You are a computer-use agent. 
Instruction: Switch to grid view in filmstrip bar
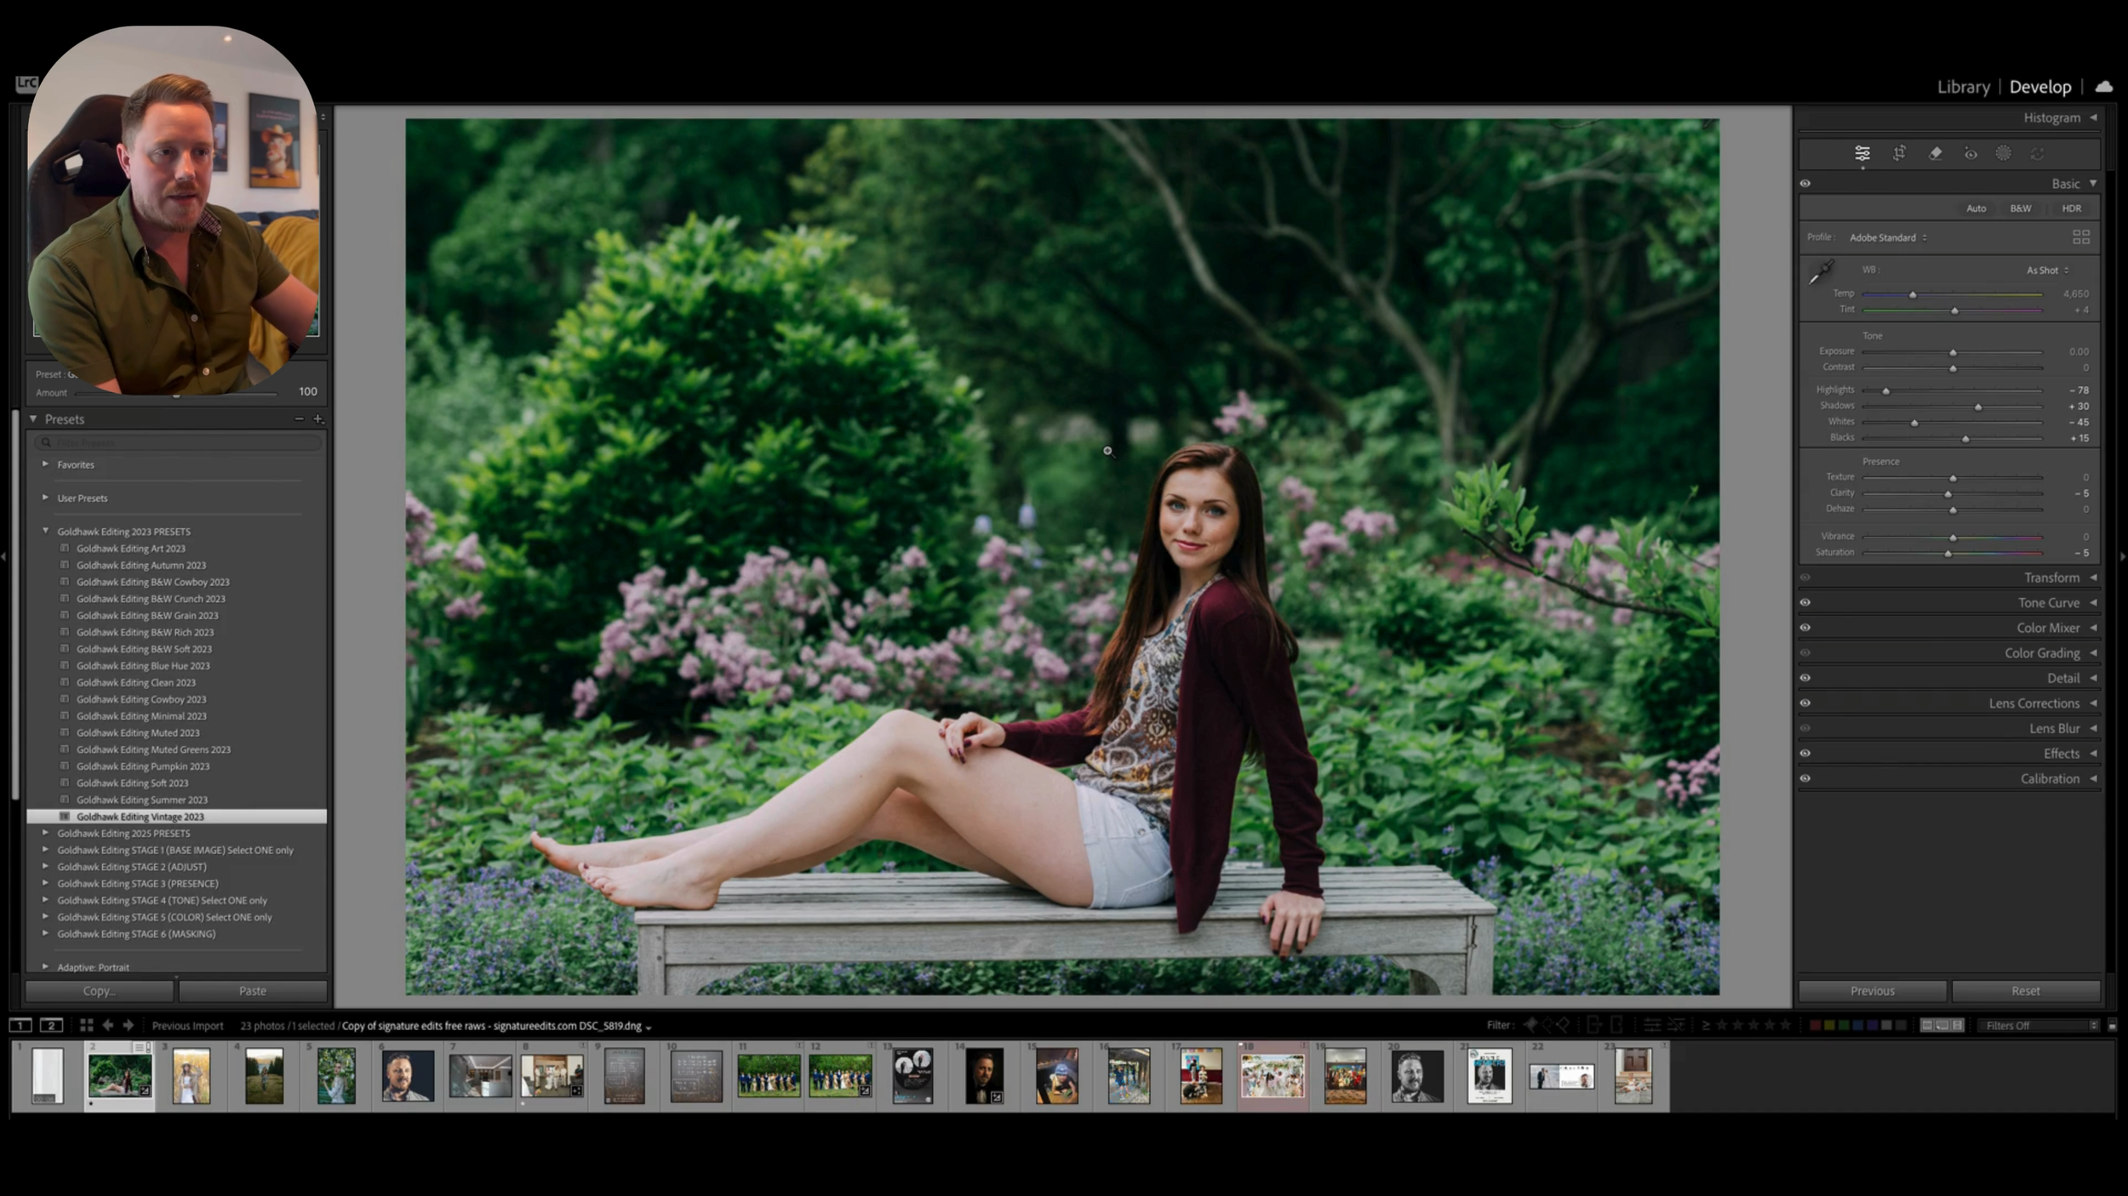click(x=86, y=1025)
